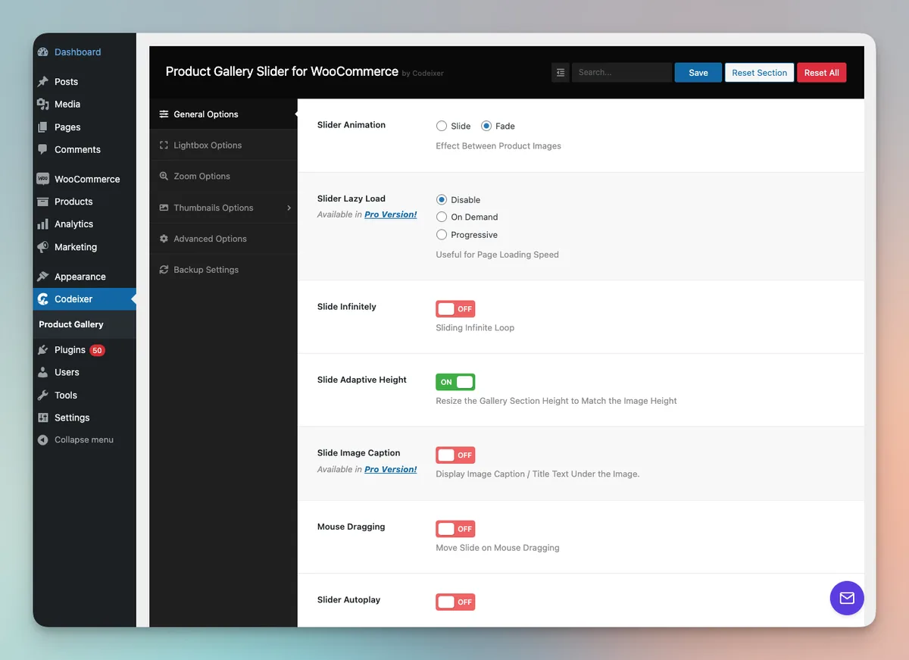Select the Fade animation radio button
The height and width of the screenshot is (660, 909).
pyautogui.click(x=486, y=126)
